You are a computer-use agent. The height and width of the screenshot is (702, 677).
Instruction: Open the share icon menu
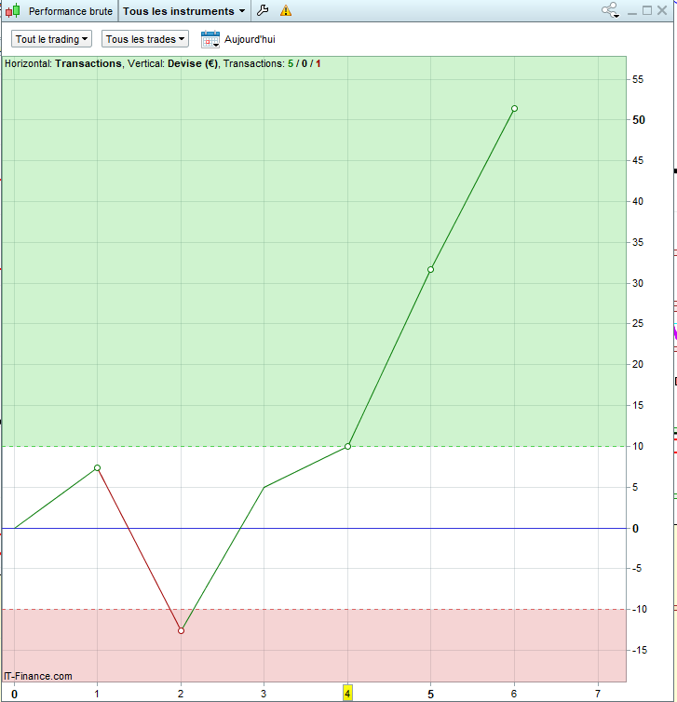point(610,10)
